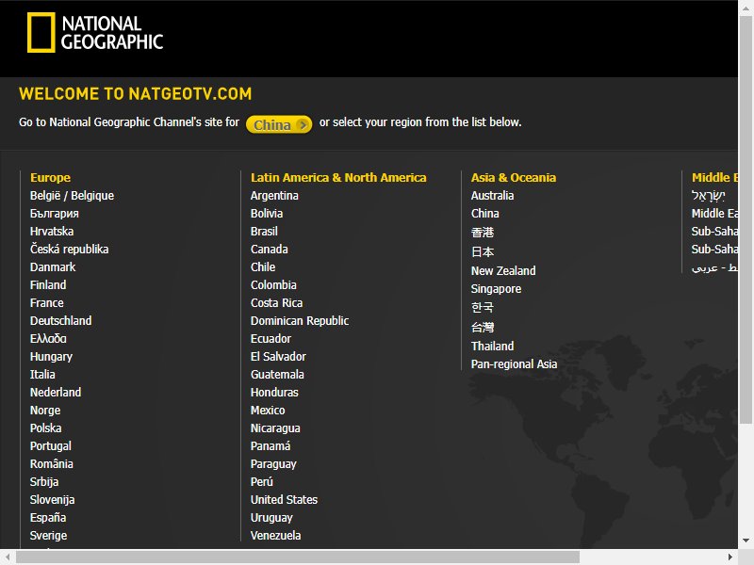Open the Argentina region link
This screenshot has height=565, width=754.
tap(274, 196)
